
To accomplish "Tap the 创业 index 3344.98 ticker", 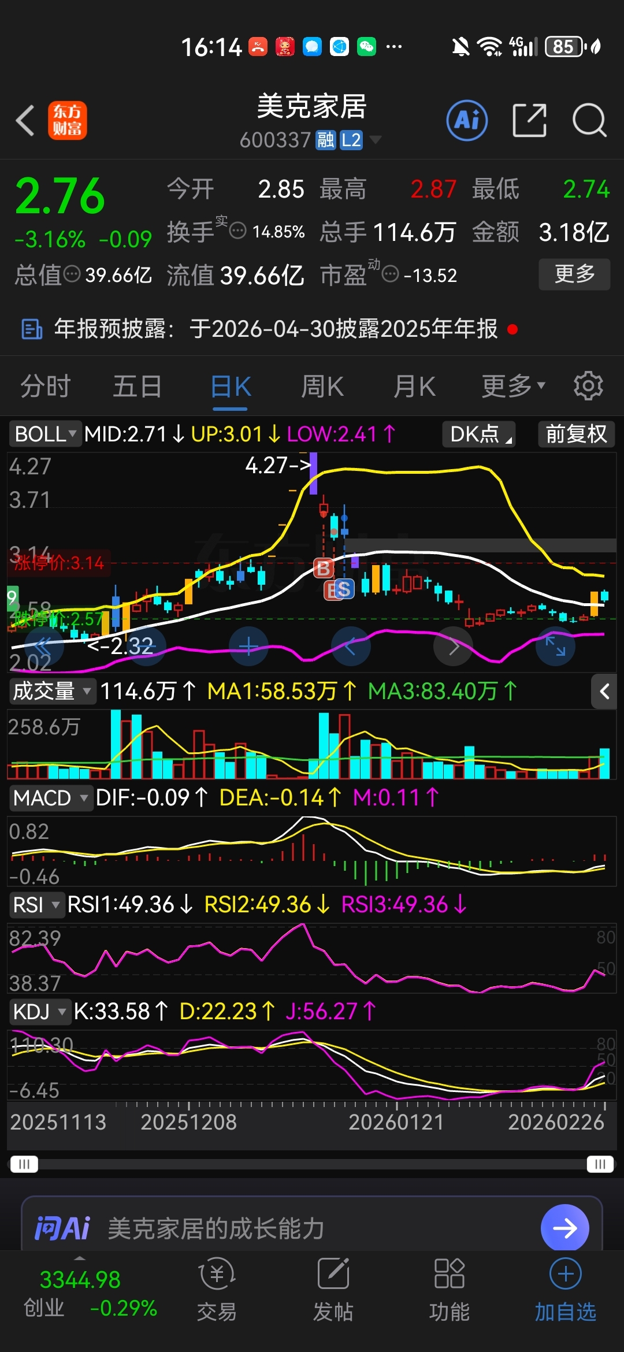I will click(x=90, y=1293).
